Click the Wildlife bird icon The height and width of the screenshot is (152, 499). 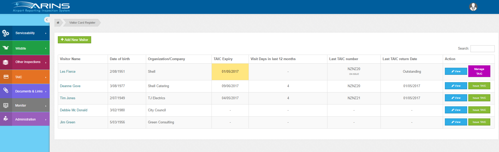(6, 48)
